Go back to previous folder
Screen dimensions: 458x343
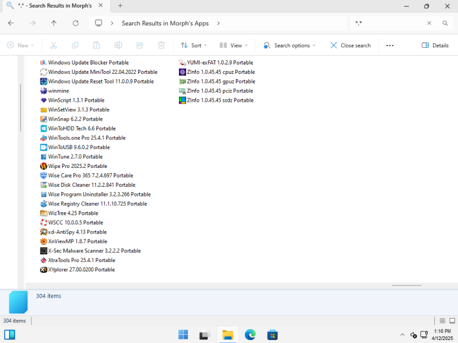(11, 23)
